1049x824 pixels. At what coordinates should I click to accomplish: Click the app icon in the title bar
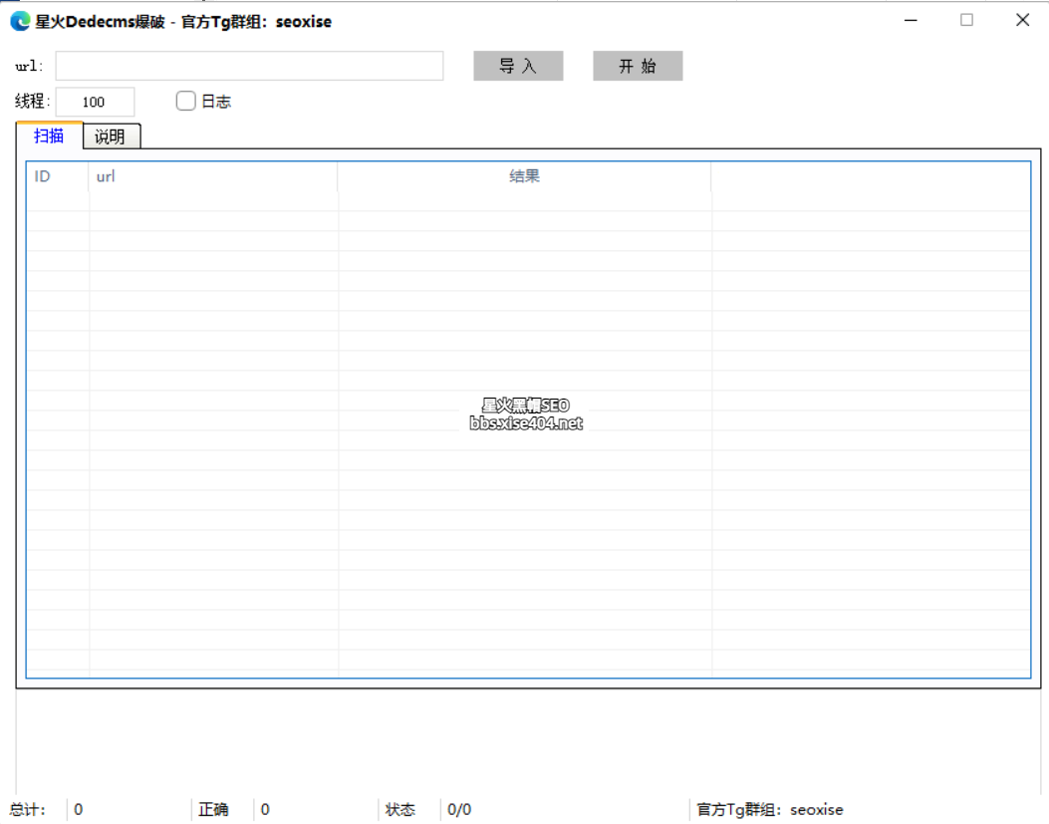pos(20,21)
